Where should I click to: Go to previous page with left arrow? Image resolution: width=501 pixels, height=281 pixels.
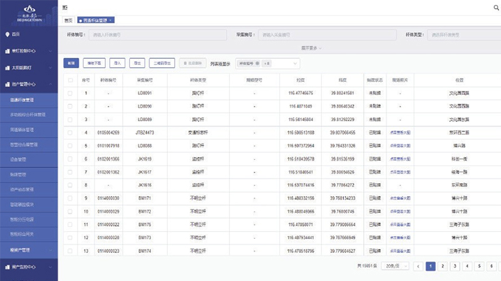(418, 266)
